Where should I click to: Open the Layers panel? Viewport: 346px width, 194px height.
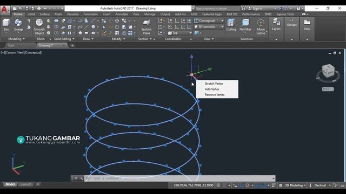coord(276,24)
